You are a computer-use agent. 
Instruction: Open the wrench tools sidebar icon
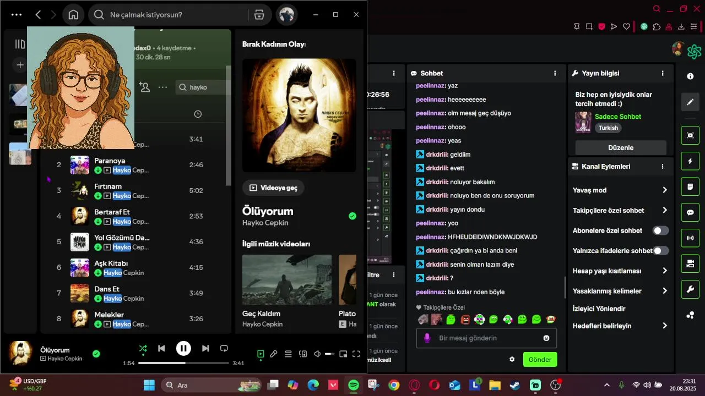pos(690,289)
